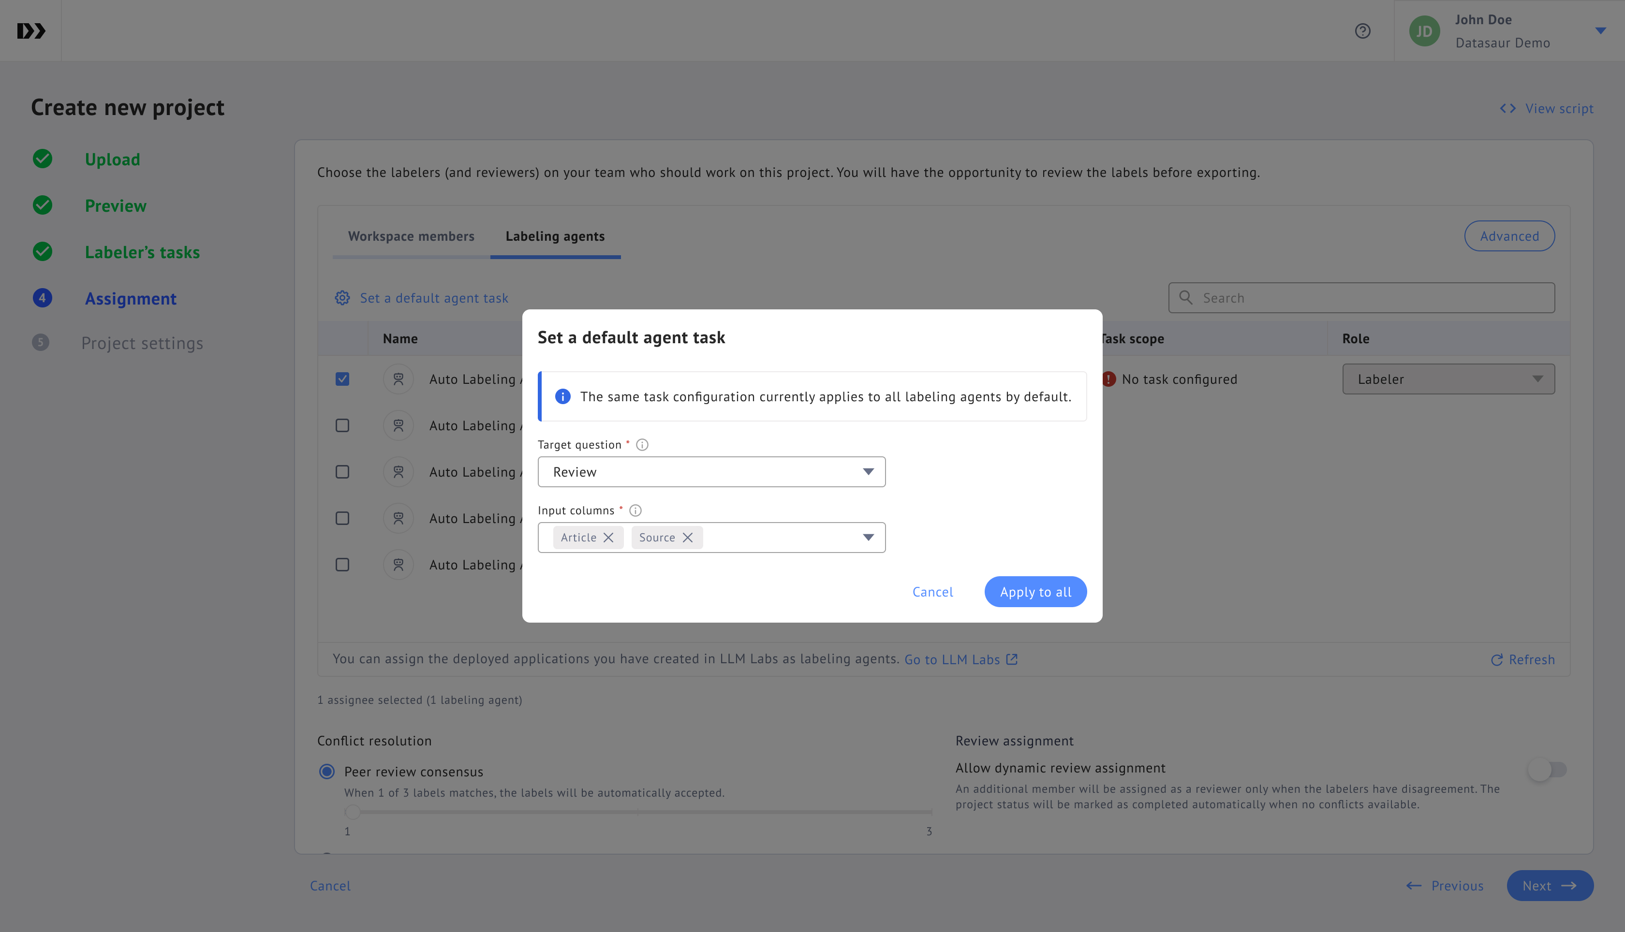Image resolution: width=1625 pixels, height=932 pixels.
Task: Click Cancel in the dialog
Action: (x=932, y=592)
